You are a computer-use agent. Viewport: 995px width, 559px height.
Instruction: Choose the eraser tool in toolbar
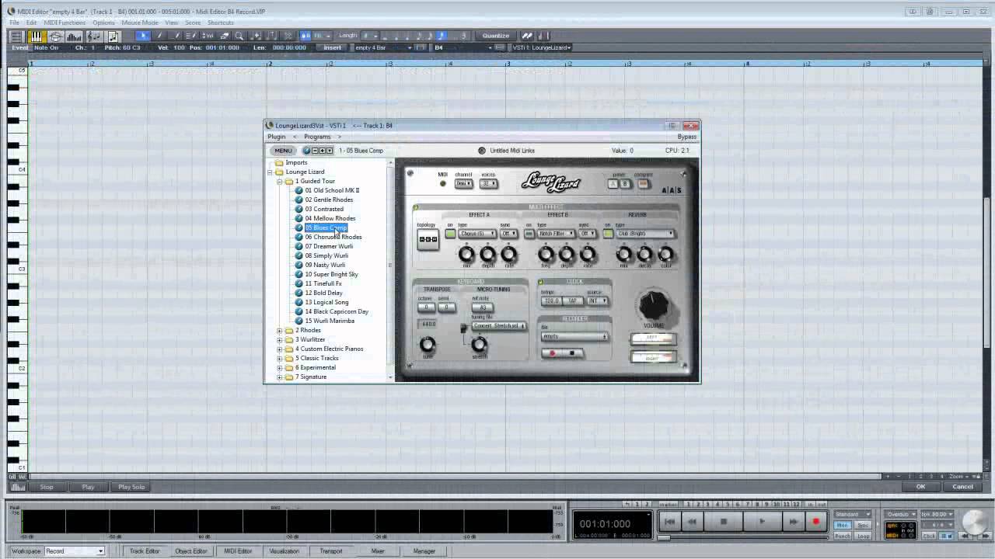224,36
